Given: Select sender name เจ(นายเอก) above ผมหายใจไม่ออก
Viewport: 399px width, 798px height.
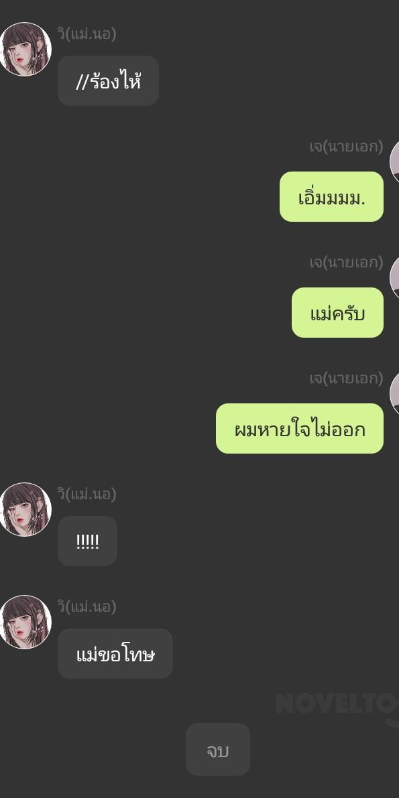Looking at the screenshot, I should pos(346,379).
